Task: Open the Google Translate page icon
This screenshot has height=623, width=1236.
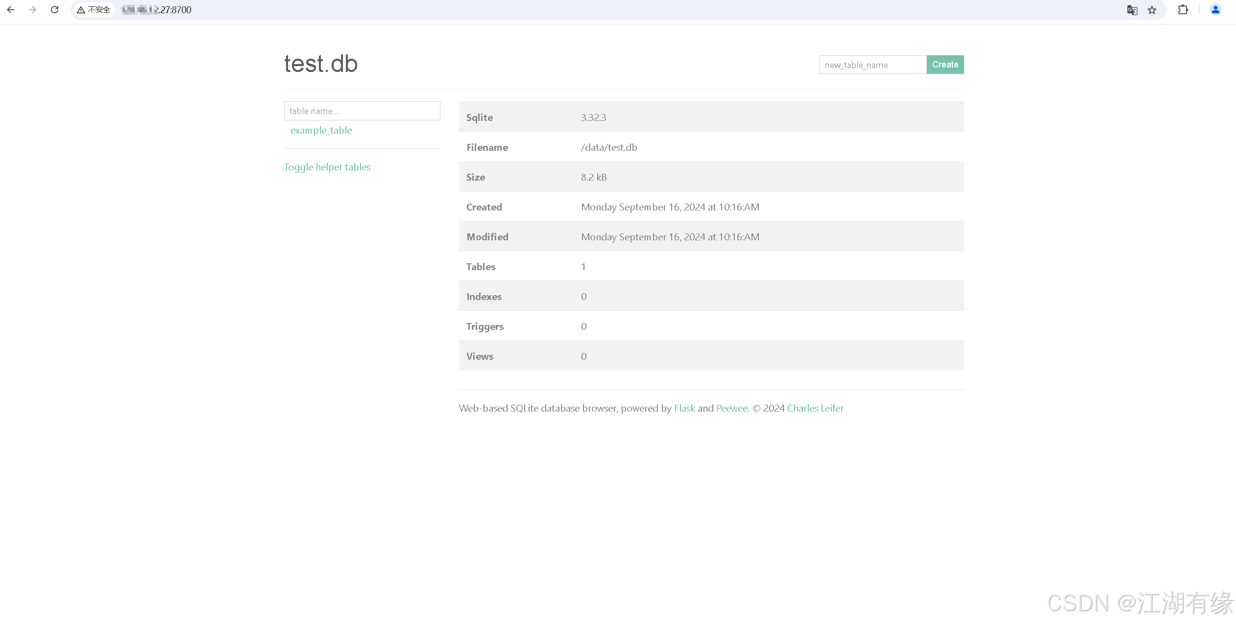Action: 1132,10
